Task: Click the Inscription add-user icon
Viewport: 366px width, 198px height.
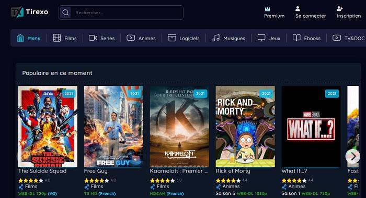Action: click(x=340, y=9)
